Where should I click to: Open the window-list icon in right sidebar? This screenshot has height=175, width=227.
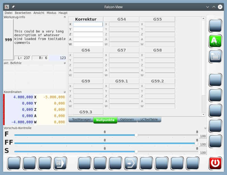point(215,56)
